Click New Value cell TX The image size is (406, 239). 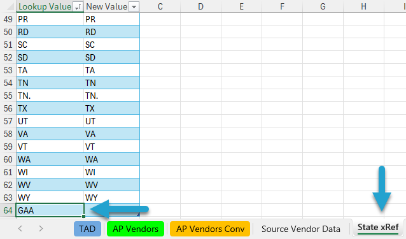[111, 108]
